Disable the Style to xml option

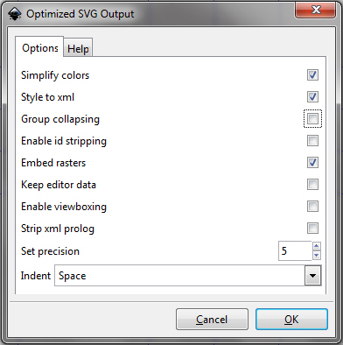(x=312, y=97)
